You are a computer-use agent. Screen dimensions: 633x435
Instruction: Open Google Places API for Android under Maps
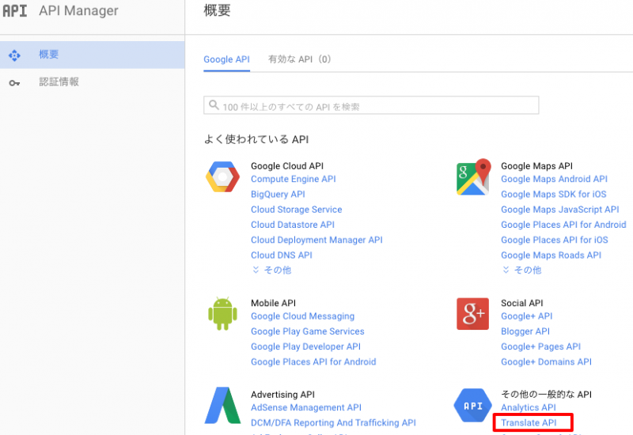(563, 225)
